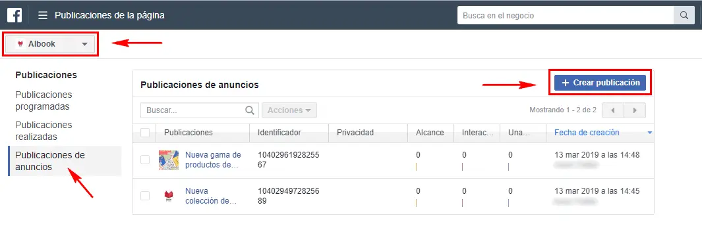Viewport: 702px width, 243px height.
Task: Go to next results page arrow
Action: point(634,110)
